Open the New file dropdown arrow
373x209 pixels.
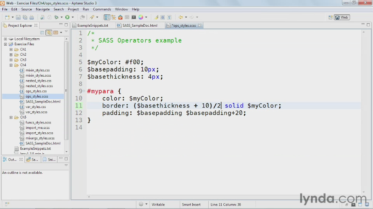pyautogui.click(x=12, y=17)
